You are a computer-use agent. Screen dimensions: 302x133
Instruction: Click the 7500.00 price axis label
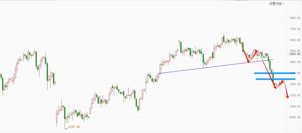pos(295,51)
